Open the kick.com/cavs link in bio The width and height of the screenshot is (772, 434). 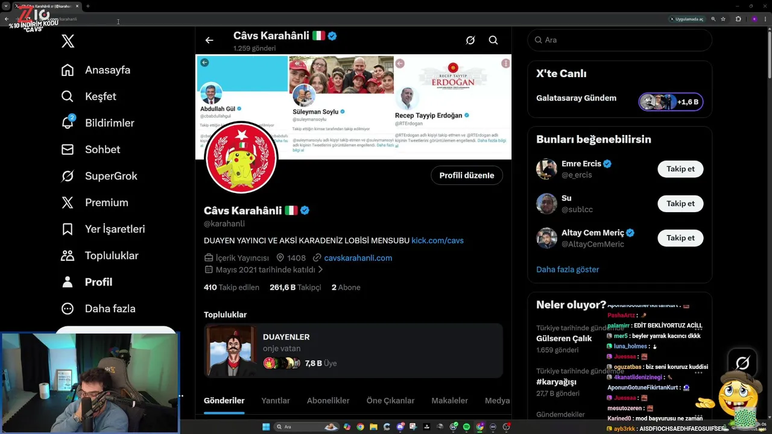[x=437, y=241]
